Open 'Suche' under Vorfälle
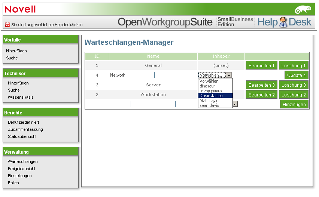Viewport: 319px width, 197px height. pos(12,58)
